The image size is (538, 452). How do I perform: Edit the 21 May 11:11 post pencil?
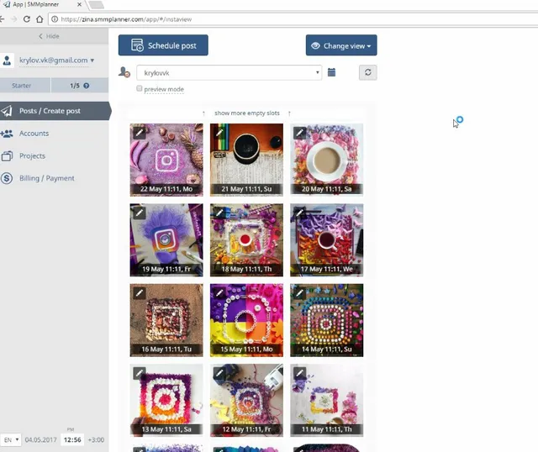coord(219,133)
